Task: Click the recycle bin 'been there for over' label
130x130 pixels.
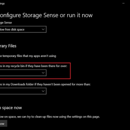Action: coord(34,66)
